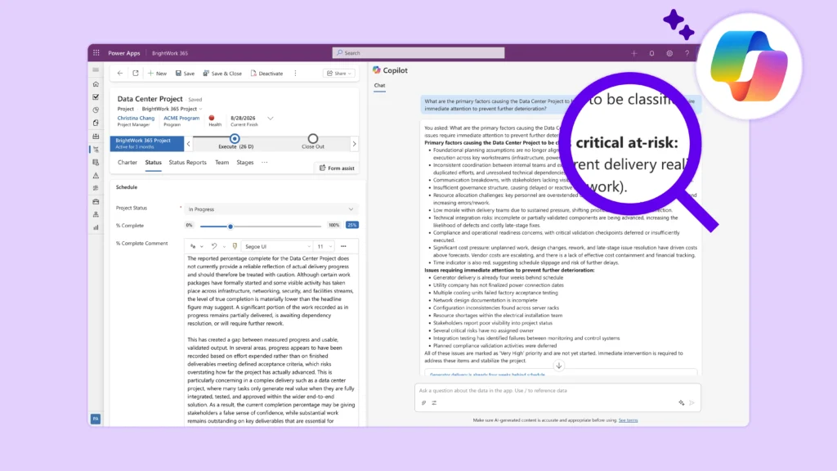Open the warning triangle icon in sidebar
This screenshot has height=471, width=837.
[96, 175]
